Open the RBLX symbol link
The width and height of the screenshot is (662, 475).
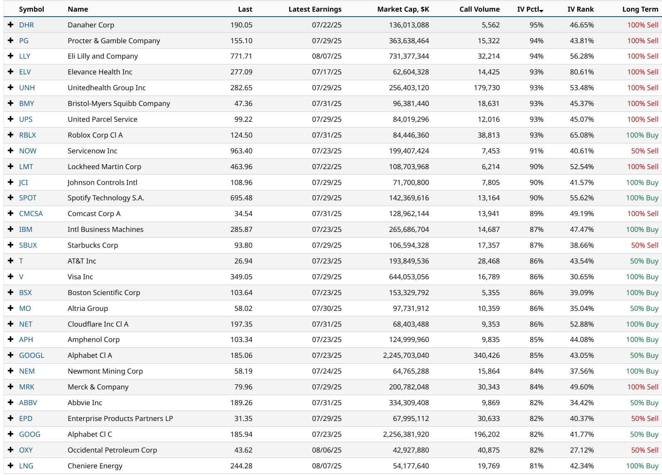tap(27, 135)
